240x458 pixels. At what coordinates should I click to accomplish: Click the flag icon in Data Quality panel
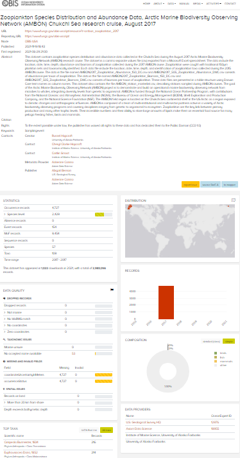click(x=112, y=290)
